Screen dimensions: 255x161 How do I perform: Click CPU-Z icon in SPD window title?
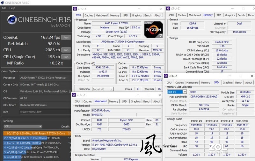[x=166, y=76]
